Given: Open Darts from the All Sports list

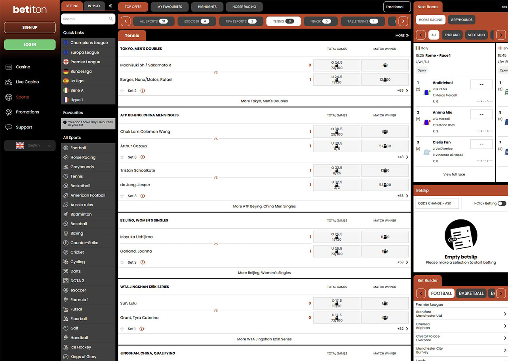Looking at the screenshot, I should pos(75,271).
